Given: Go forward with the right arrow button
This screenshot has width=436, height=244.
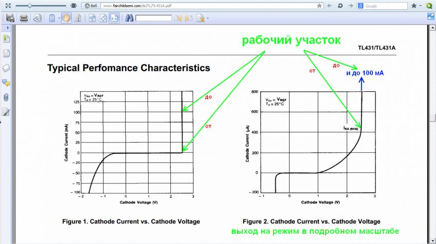Looking at the screenshot, I should click(351, 6).
